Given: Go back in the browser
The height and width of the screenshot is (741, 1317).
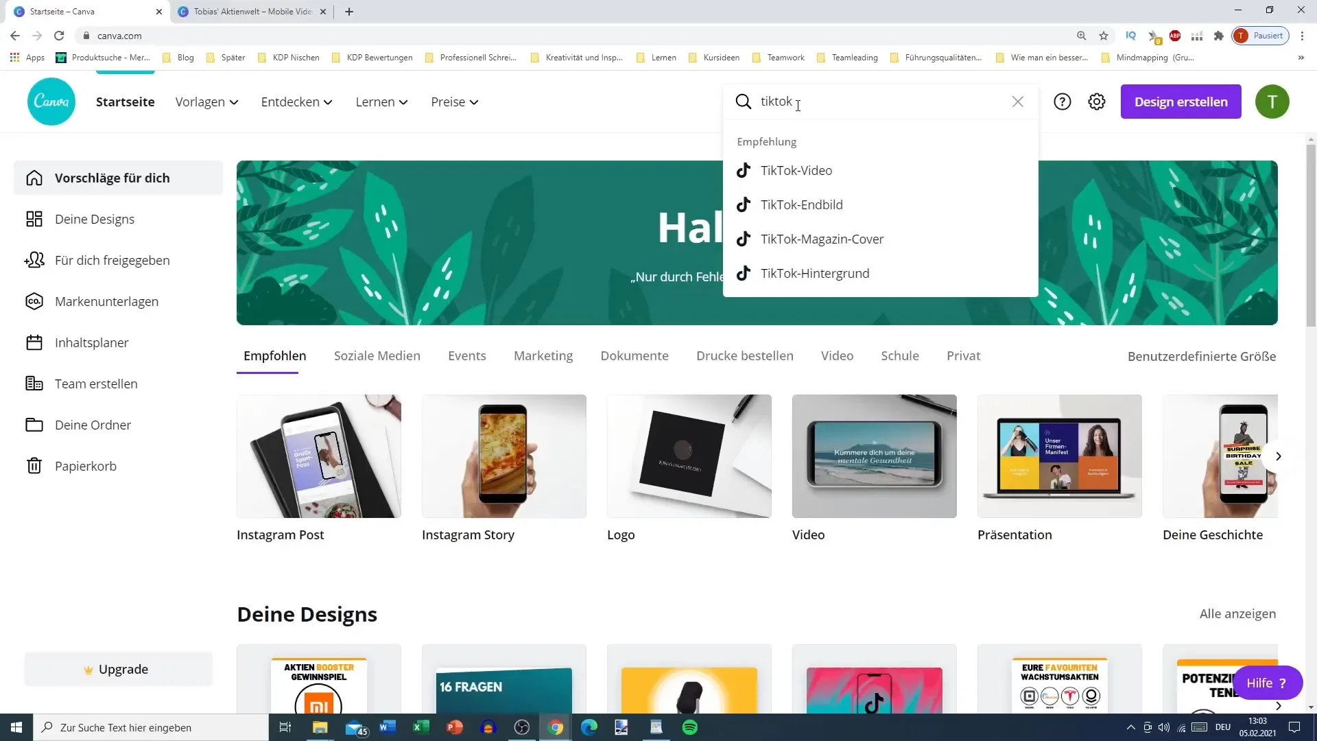Looking at the screenshot, I should pyautogui.click(x=15, y=36).
